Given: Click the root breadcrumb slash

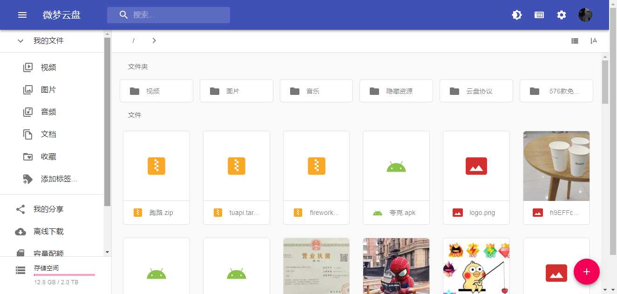Looking at the screenshot, I should [133, 41].
